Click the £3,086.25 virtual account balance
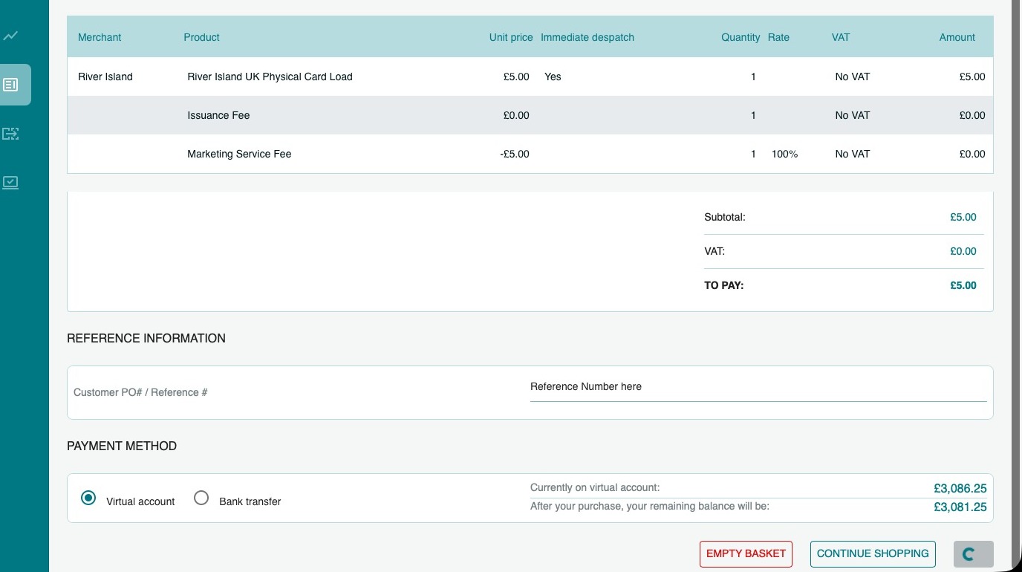1022x572 pixels. pyautogui.click(x=960, y=488)
